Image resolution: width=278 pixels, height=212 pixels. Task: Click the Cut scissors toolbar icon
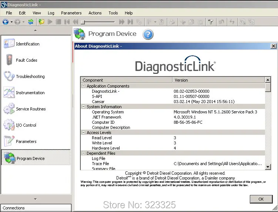183,22
